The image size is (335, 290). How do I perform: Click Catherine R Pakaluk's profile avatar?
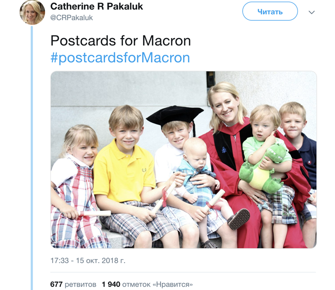pos(32,12)
